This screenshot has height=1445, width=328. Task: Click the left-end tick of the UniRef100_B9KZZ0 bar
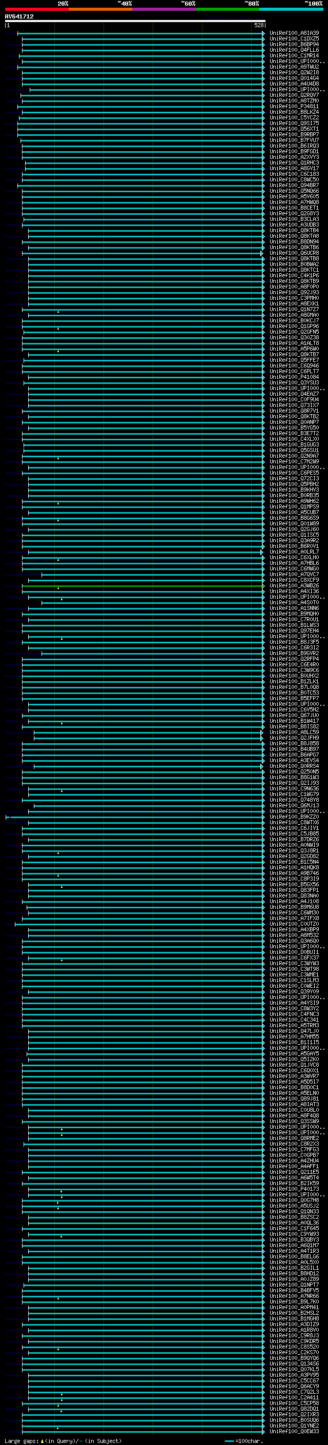point(6,817)
